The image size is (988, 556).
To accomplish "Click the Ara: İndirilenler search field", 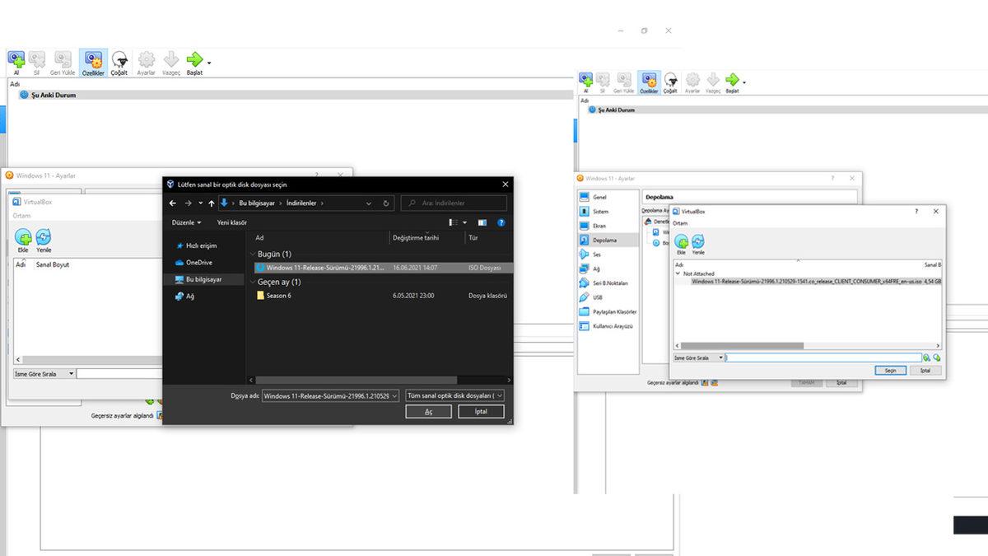I will (x=451, y=203).
